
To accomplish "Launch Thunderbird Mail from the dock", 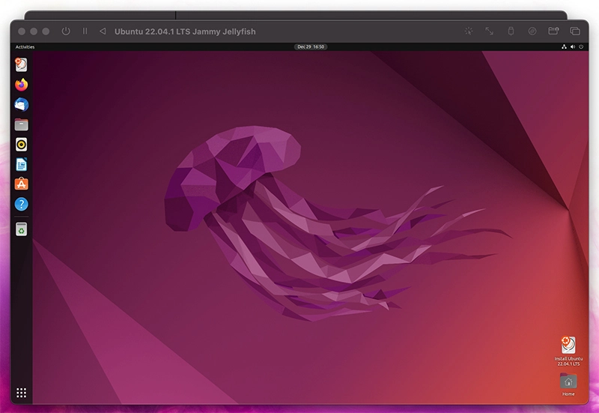I will (x=22, y=105).
